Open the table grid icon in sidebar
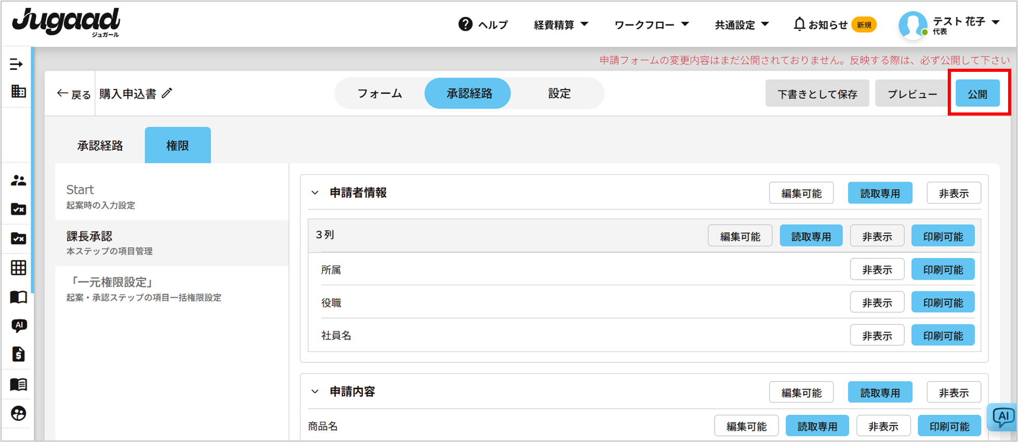Viewport: 1018px width, 442px height. [x=18, y=268]
